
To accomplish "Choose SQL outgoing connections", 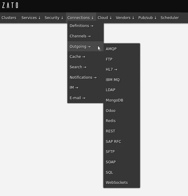I will (109, 173).
